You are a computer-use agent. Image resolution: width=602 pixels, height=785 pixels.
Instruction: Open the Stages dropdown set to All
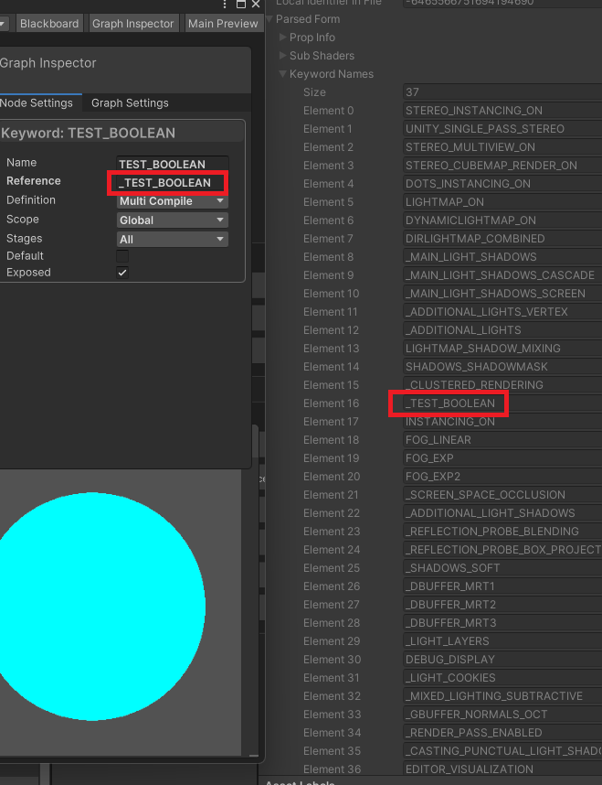click(172, 239)
